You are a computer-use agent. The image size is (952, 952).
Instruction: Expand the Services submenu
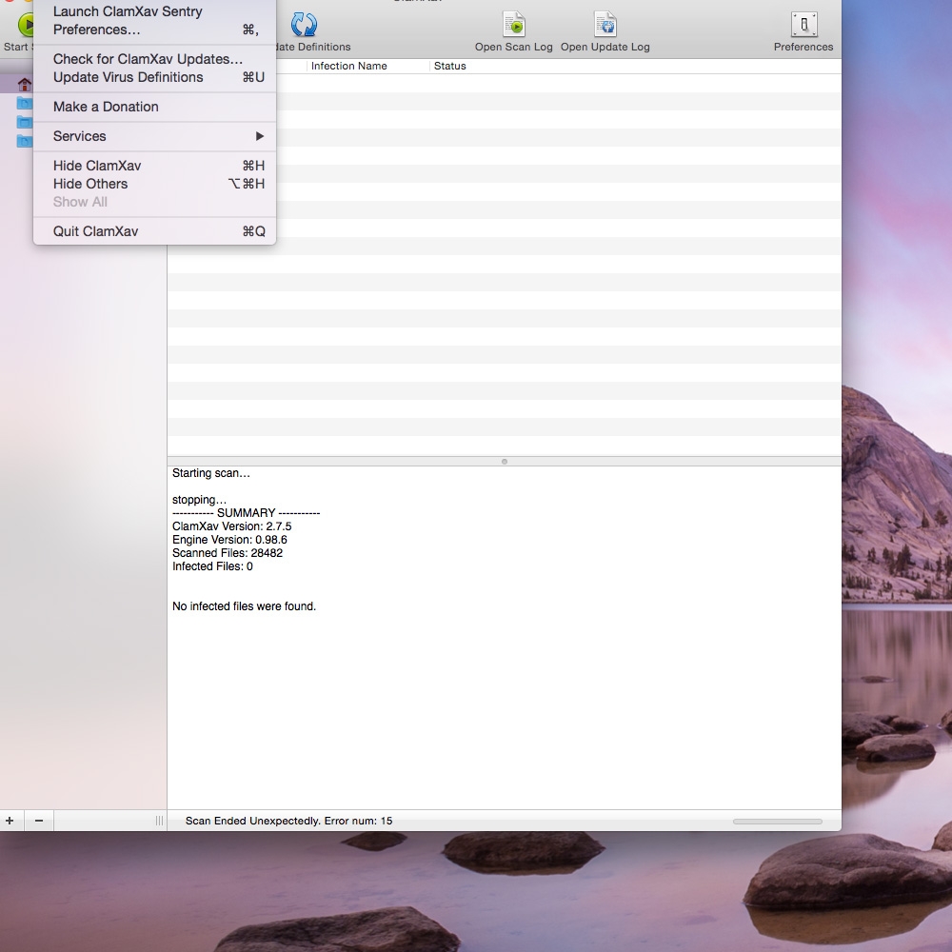point(154,136)
